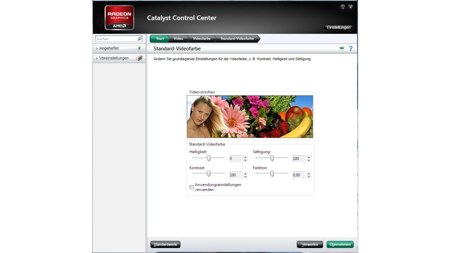
Task: Pin this page using green pin icon
Action: (x=341, y=48)
